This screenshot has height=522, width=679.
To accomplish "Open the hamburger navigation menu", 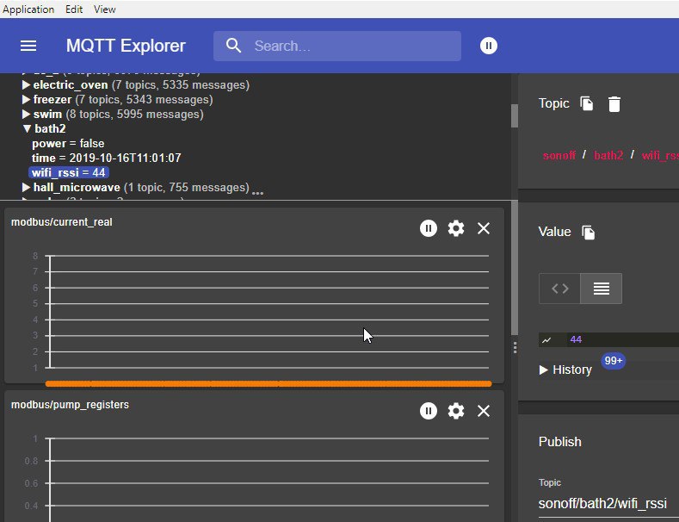I will (x=28, y=46).
